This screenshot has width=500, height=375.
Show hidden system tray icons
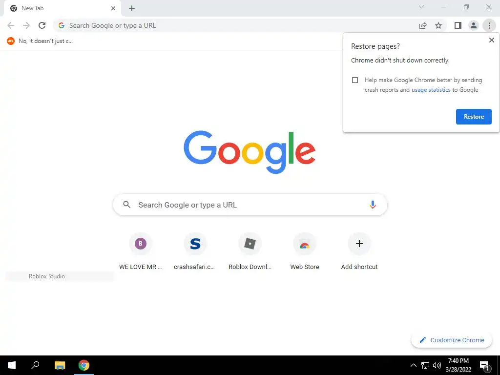[x=413, y=365]
